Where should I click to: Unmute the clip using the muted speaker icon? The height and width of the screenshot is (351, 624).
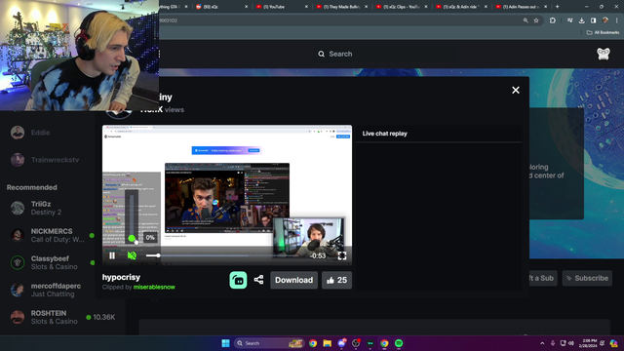click(x=132, y=255)
